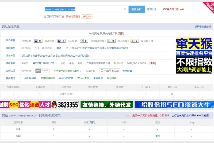
Task: Click the 今日收录 value 0
Action: [145, 94]
